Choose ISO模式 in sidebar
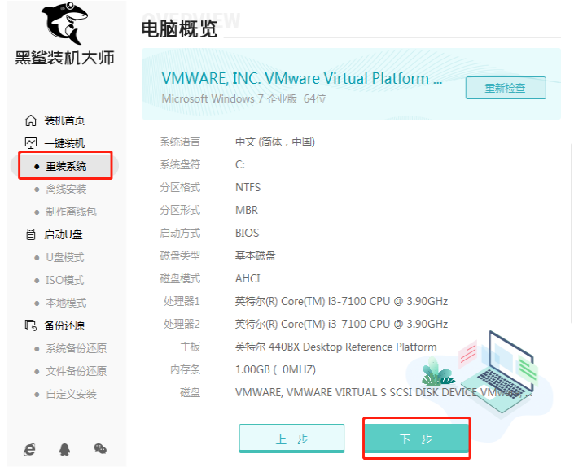Screen dimensions: 574x467 pos(65,280)
